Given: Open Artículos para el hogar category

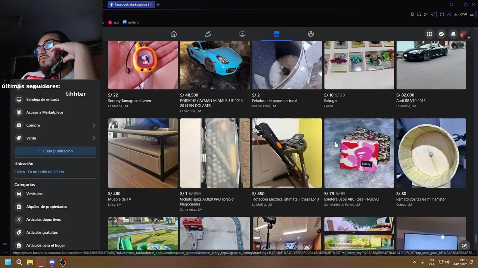Looking at the screenshot, I should pyautogui.click(x=55, y=245).
